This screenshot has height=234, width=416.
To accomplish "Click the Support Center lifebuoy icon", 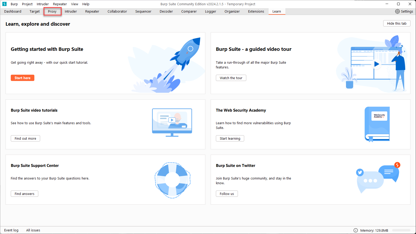I will (173, 180).
